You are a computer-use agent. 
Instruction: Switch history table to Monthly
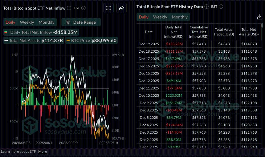coord(180,17)
